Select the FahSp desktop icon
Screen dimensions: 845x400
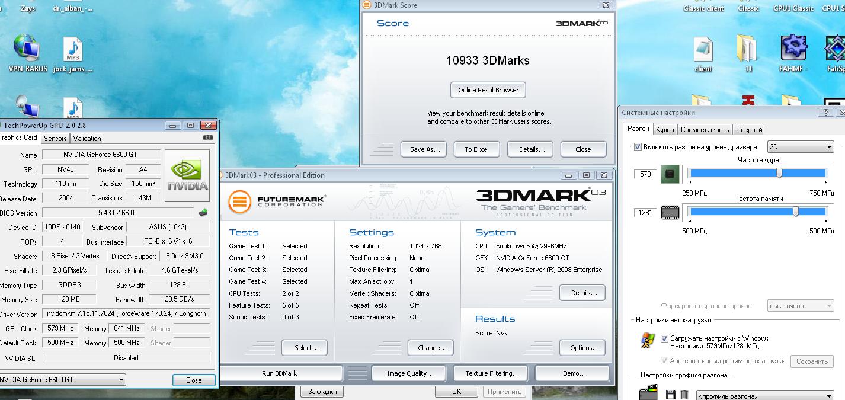tap(835, 53)
